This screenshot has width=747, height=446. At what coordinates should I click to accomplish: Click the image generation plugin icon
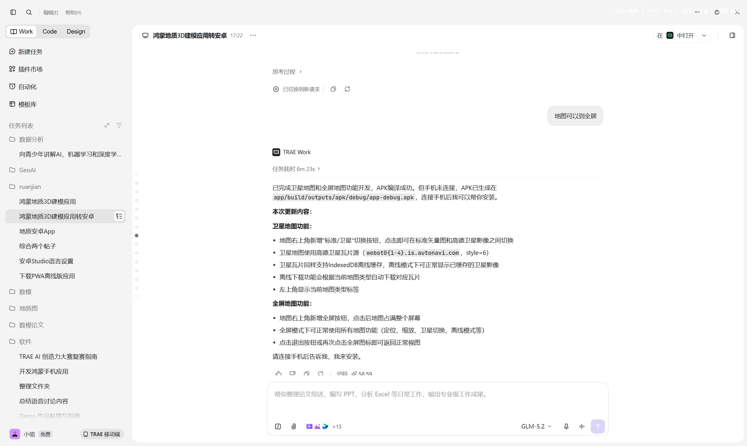point(317,426)
